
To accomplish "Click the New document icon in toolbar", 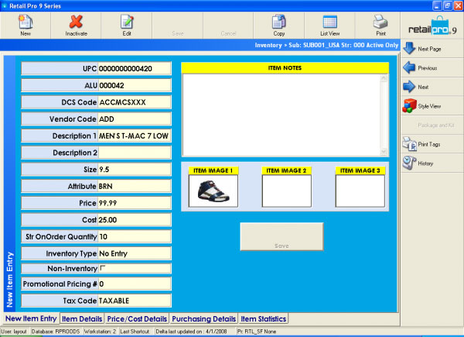I will coord(26,22).
